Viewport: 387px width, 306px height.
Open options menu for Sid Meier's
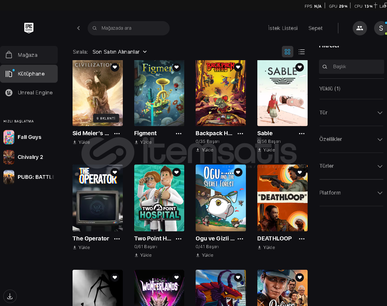117,133
